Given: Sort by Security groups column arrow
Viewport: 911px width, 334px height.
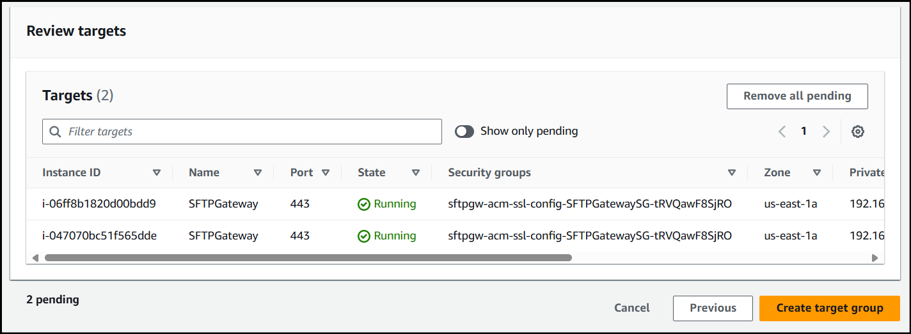Looking at the screenshot, I should pos(732,172).
